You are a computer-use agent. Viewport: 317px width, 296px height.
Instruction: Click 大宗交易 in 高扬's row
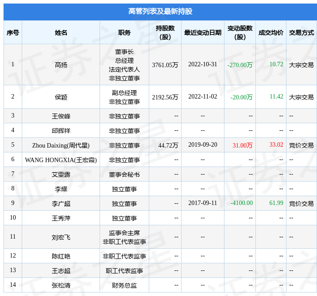point(302,65)
